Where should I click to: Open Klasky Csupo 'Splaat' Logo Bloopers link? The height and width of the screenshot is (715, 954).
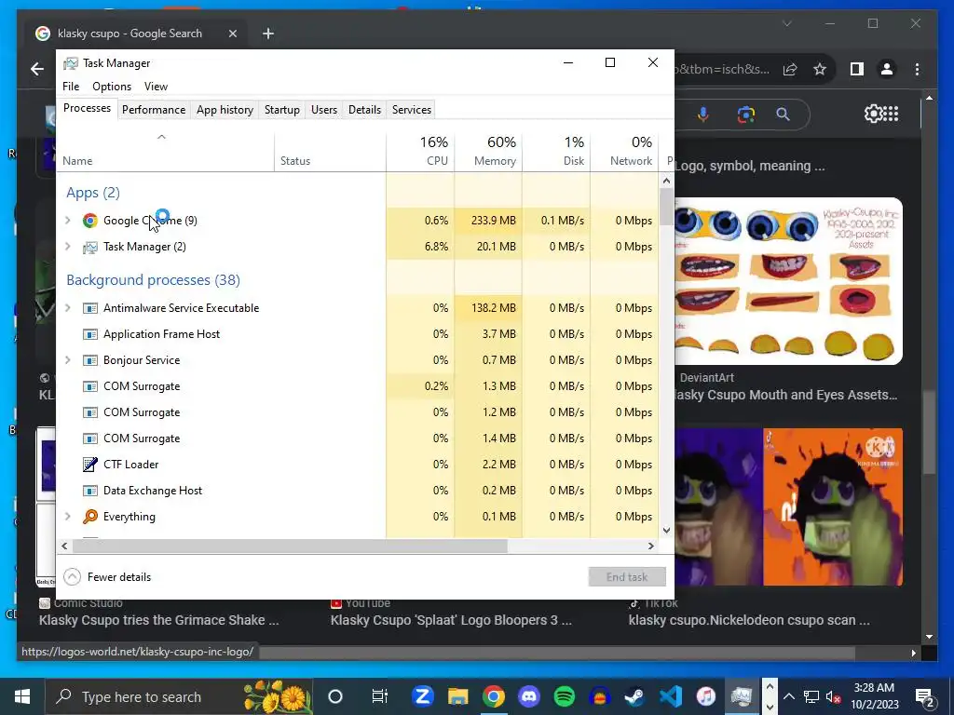(451, 620)
